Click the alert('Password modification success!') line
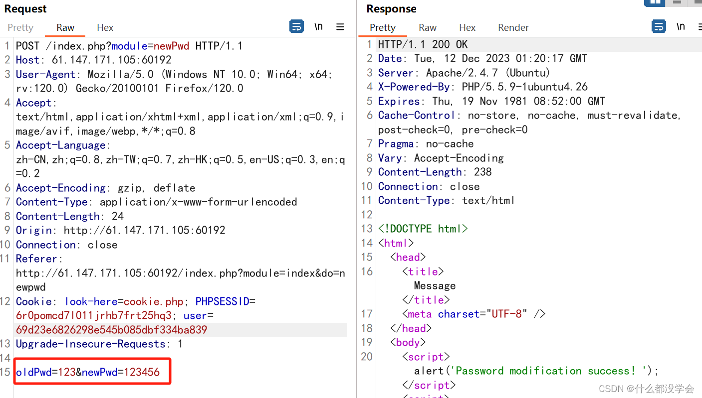The width and height of the screenshot is (702, 398). [537, 371]
